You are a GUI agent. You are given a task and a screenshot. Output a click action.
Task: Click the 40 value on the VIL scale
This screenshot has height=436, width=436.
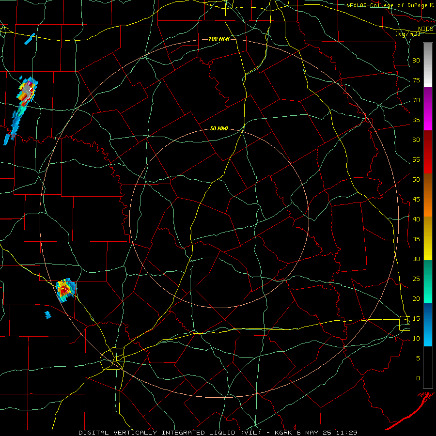416,219
